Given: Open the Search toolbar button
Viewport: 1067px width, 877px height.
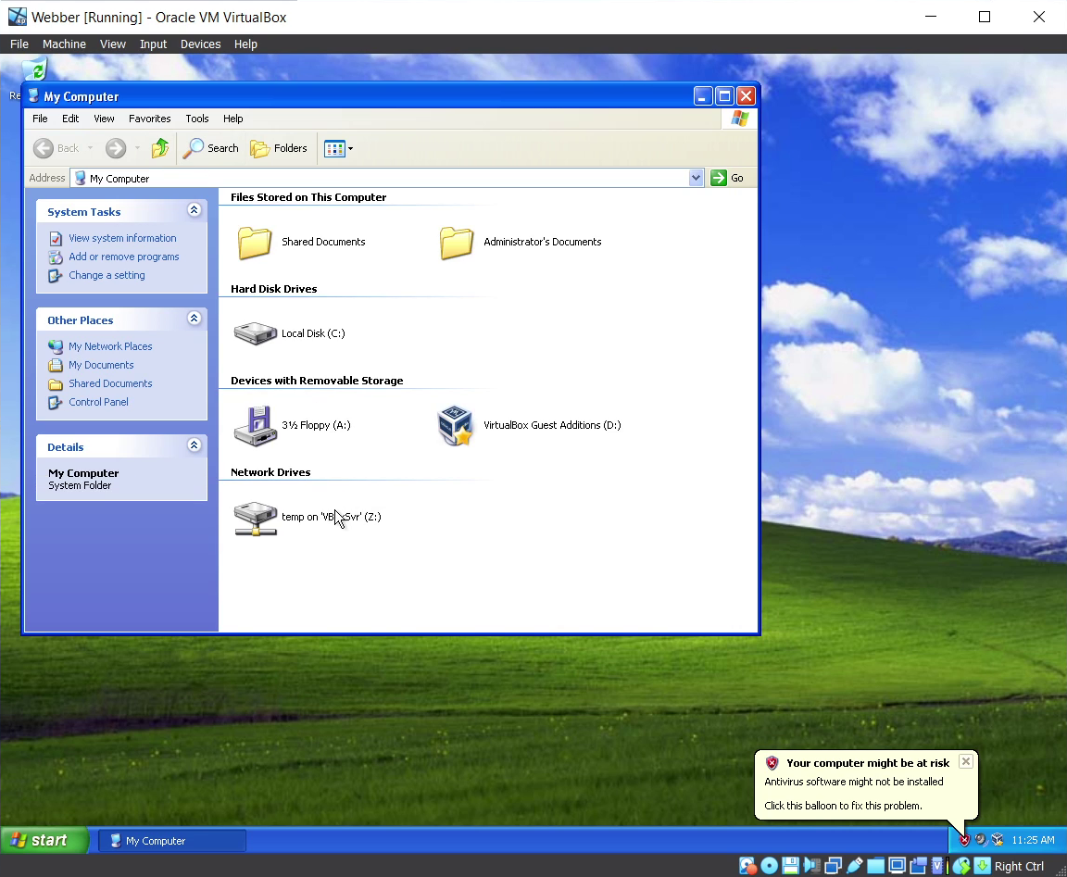Looking at the screenshot, I should [211, 148].
